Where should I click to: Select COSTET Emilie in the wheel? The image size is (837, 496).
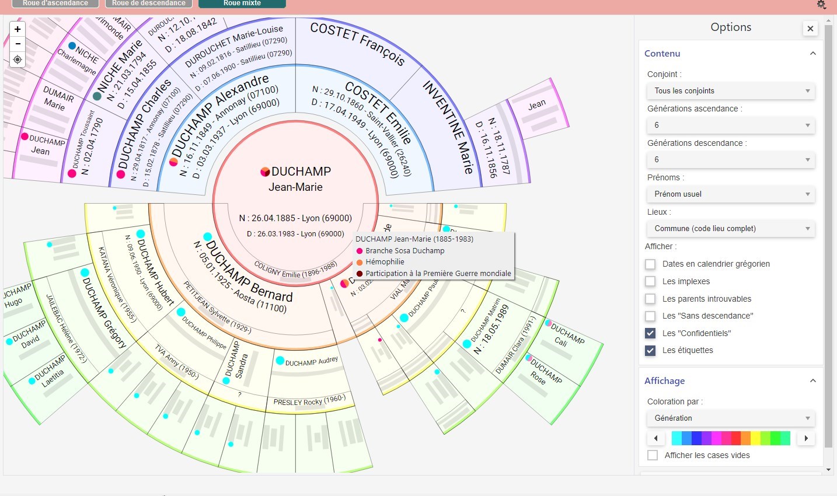pyautogui.click(x=378, y=112)
